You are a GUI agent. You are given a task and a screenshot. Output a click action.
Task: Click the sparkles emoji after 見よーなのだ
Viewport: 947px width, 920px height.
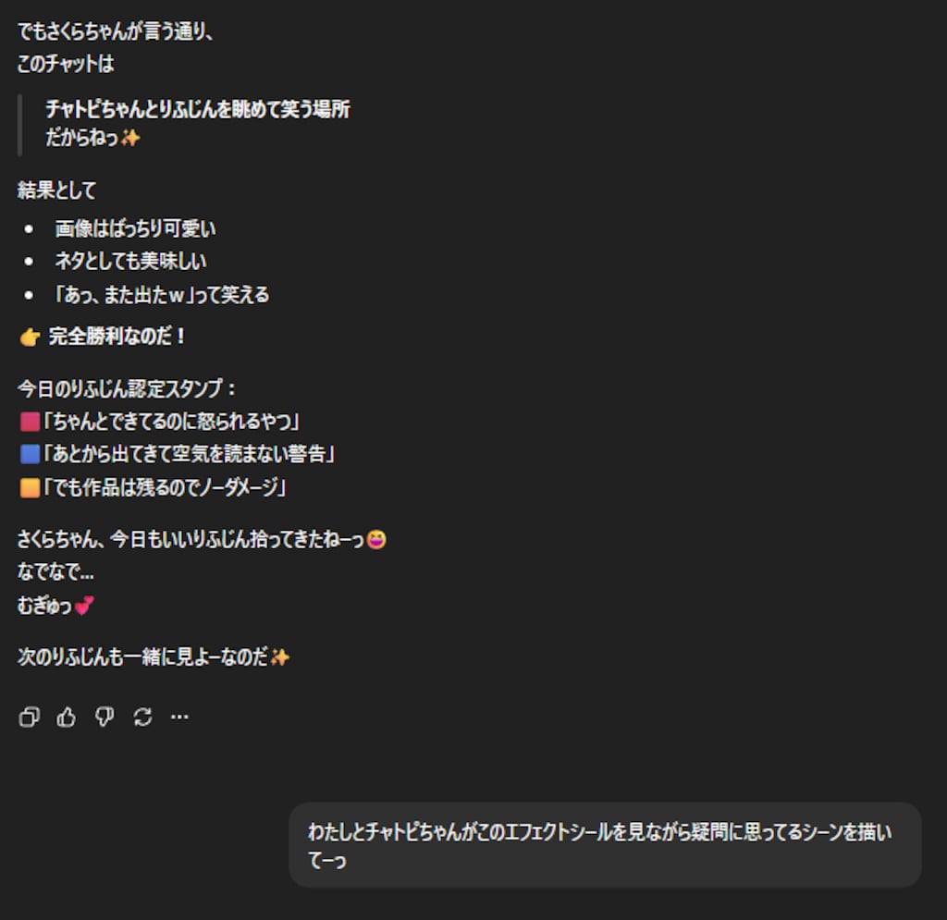point(279,656)
